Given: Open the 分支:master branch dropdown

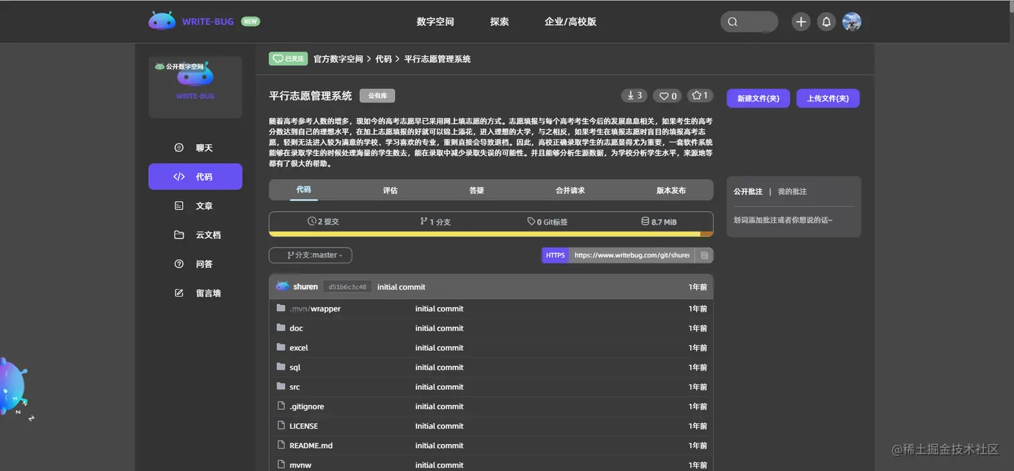Looking at the screenshot, I should tap(310, 255).
